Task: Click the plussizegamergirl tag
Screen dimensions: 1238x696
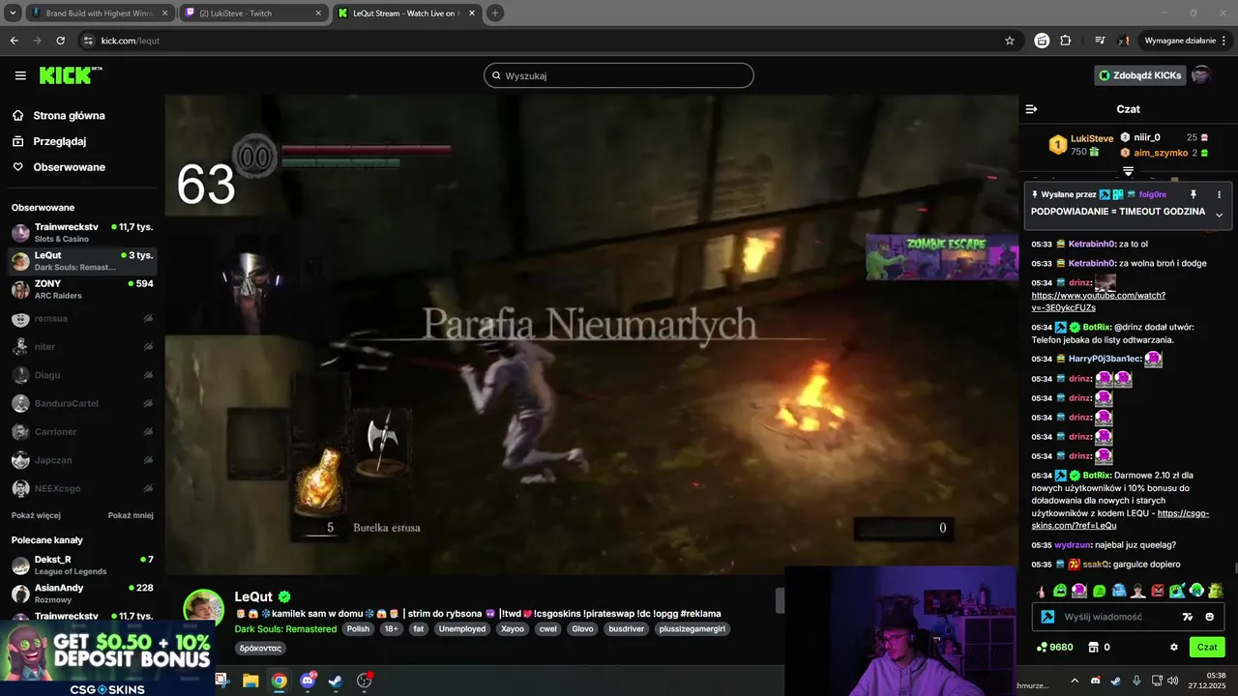Action: click(x=692, y=628)
